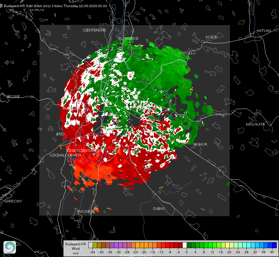Viewport: 279px width, 257px height.
Task: Click the -16 legend value
Action: (x=152, y=252)
